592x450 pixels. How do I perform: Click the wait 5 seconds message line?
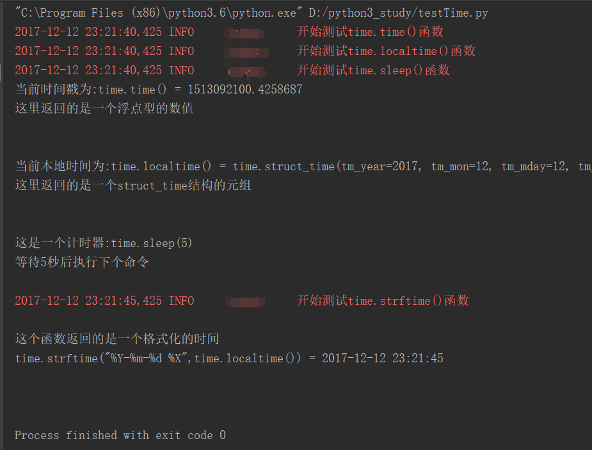(x=81, y=262)
